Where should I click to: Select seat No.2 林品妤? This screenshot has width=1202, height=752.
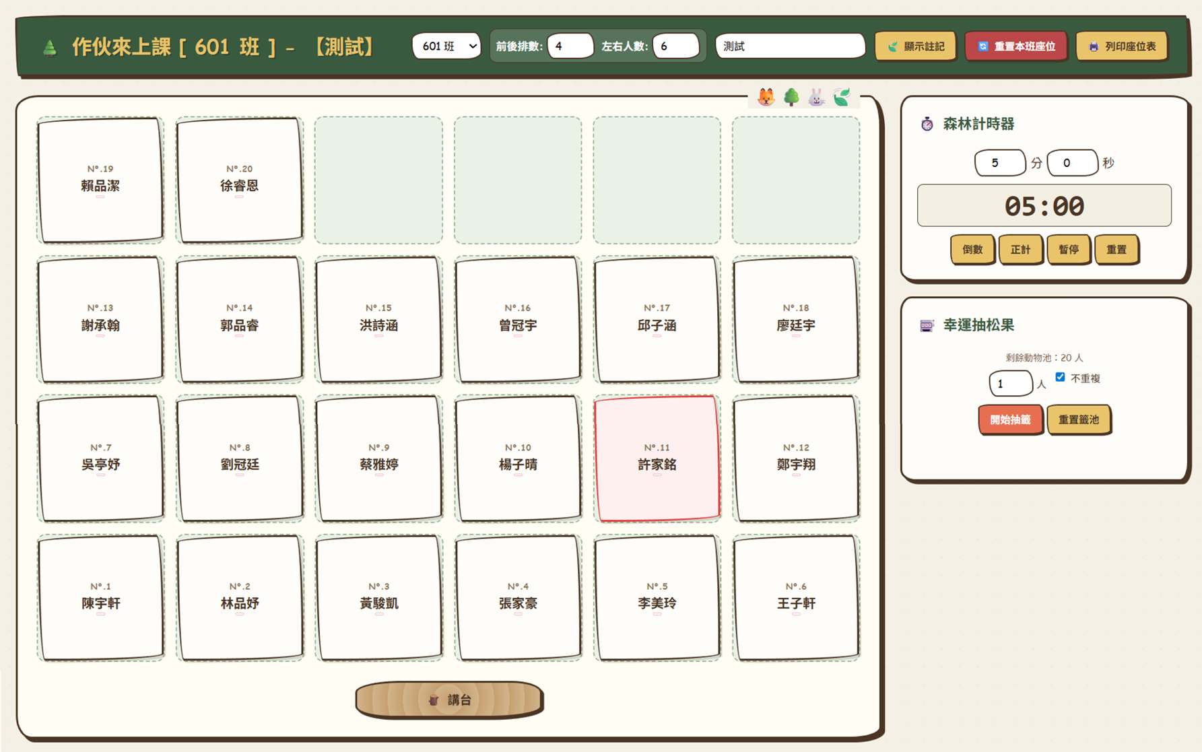(x=240, y=598)
